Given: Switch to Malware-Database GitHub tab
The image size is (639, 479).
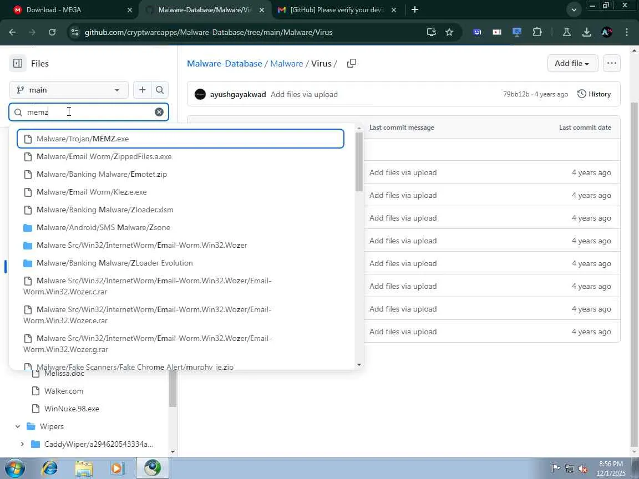Looking at the screenshot, I should click(x=205, y=10).
